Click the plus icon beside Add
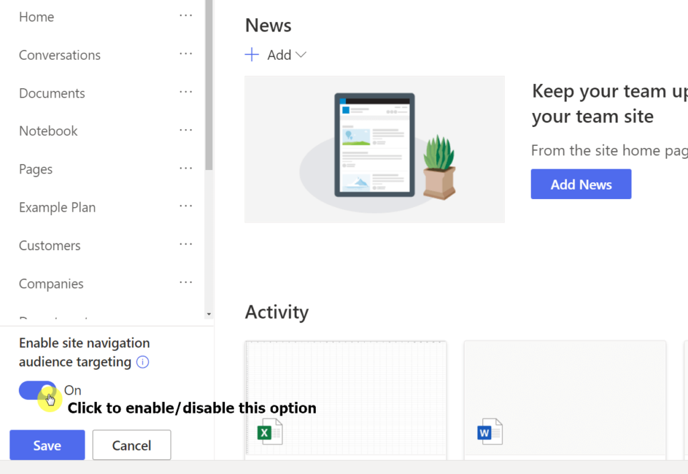Screen dimensions: 688x474 click(x=252, y=55)
